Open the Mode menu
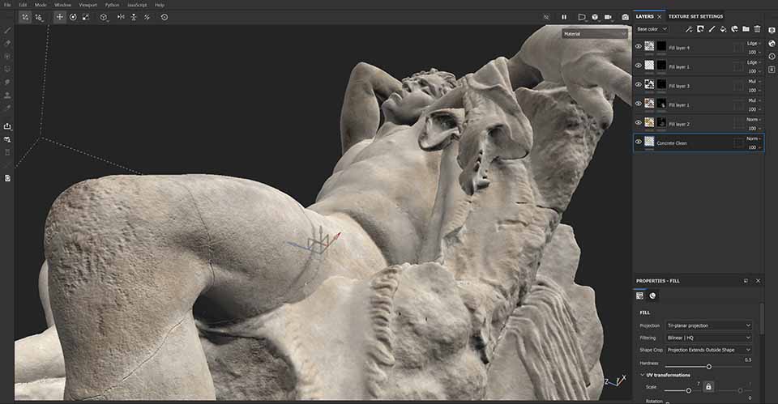The image size is (778, 404). 41,5
